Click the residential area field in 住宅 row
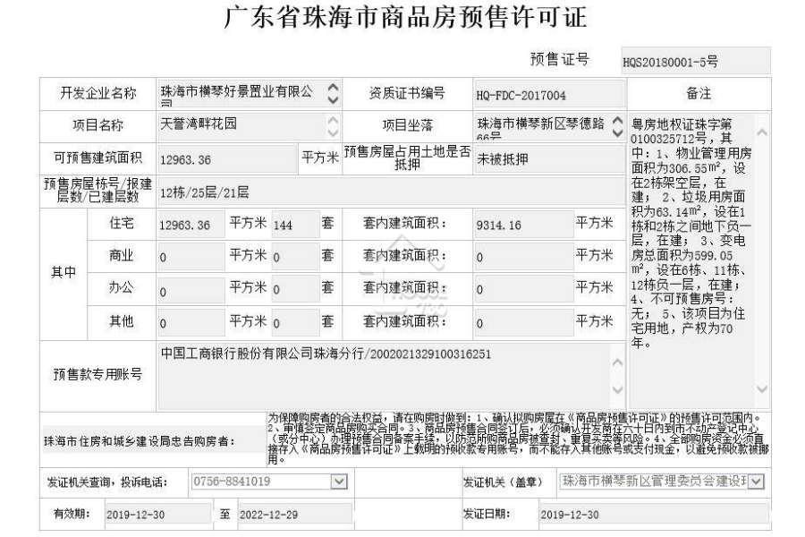This screenshot has width=805, height=537. point(191,224)
